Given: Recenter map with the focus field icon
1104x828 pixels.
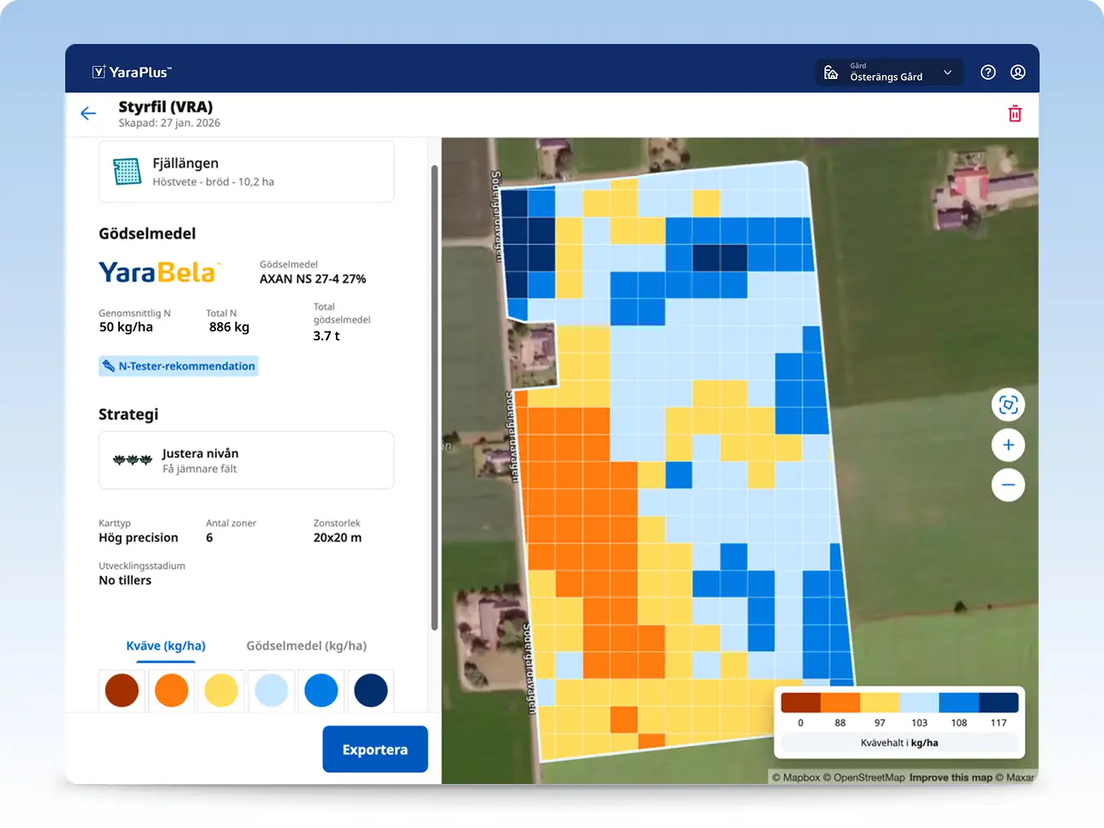Looking at the screenshot, I should click(x=1008, y=405).
